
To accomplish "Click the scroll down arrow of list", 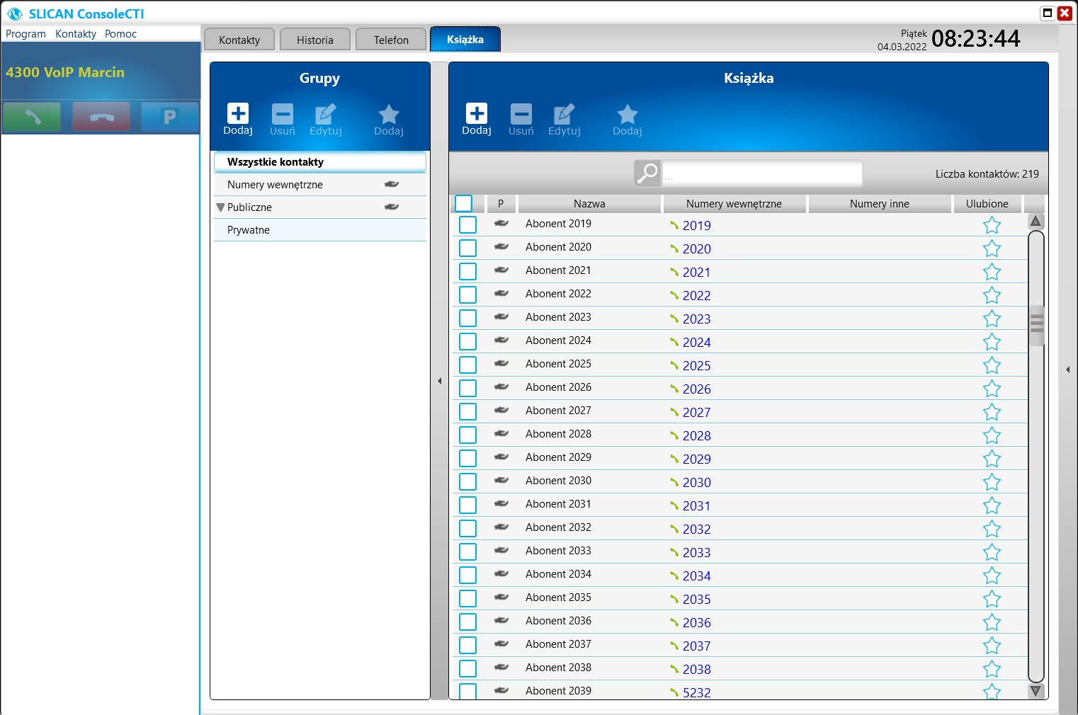I will [x=1036, y=691].
